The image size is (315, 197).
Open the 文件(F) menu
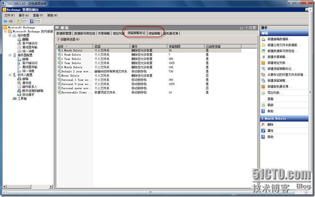(9, 15)
